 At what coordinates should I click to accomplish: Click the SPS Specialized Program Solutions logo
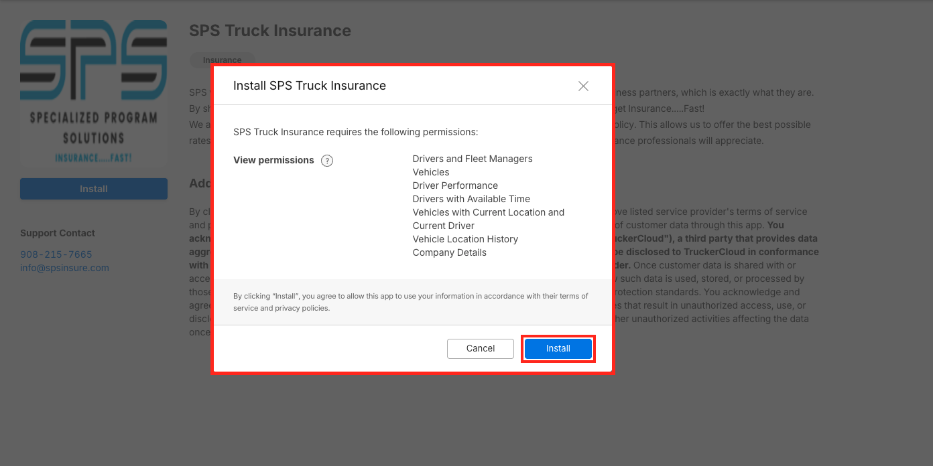point(94,93)
